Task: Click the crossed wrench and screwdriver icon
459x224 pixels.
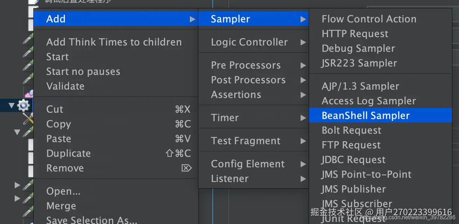Action: click(27, 119)
